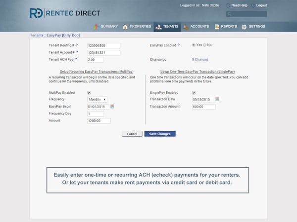The image size is (297, 222).
Task: Click the Setup Recurring EasyPay Transactions heading
Action: coord(97,72)
